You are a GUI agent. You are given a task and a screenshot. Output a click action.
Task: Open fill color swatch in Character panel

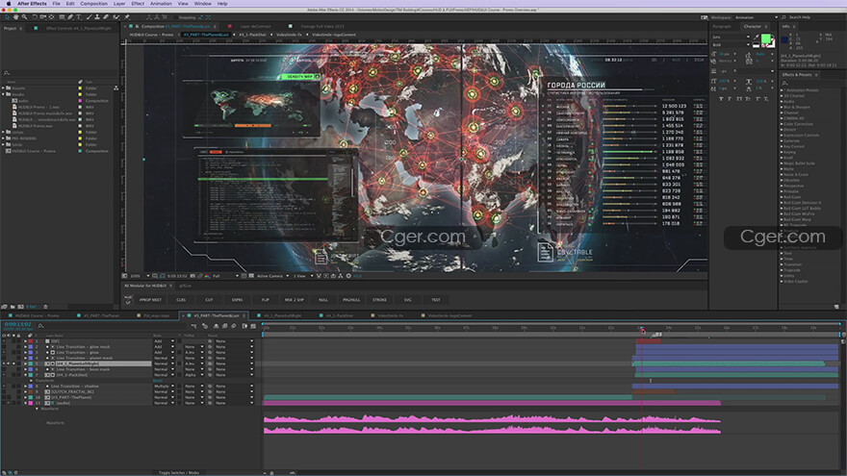(766, 38)
